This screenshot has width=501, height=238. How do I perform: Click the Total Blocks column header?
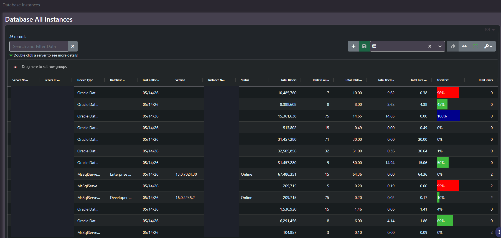click(x=288, y=80)
